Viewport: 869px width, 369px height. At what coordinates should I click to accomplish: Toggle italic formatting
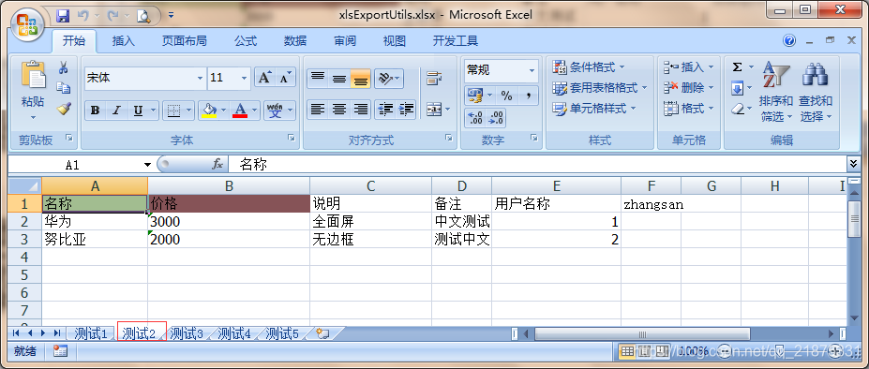(116, 111)
